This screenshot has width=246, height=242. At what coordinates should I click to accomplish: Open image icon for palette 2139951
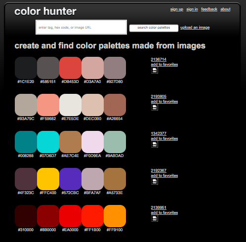(x=155, y=218)
